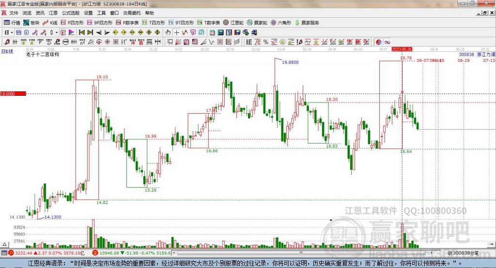Click the 收300838分笔 status text
The width and height of the screenshot is (496, 268).
pyautogui.click(x=463, y=253)
